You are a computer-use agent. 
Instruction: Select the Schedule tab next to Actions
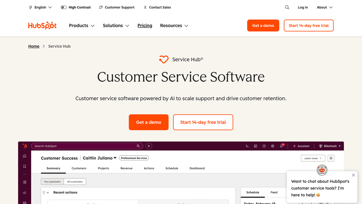172,168
